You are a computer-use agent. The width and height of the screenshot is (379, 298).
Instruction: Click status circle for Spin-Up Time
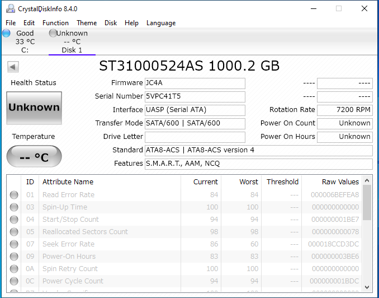(14, 207)
